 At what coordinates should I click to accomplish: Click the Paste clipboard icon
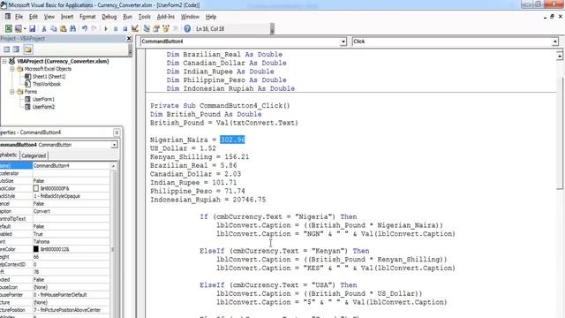click(x=63, y=28)
